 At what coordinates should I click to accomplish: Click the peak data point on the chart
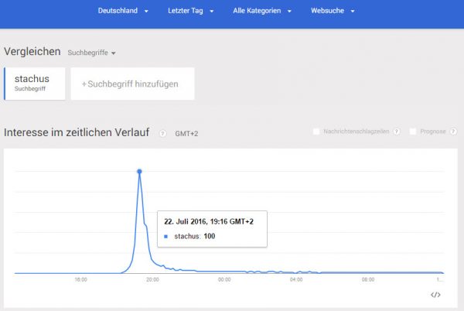(x=139, y=171)
